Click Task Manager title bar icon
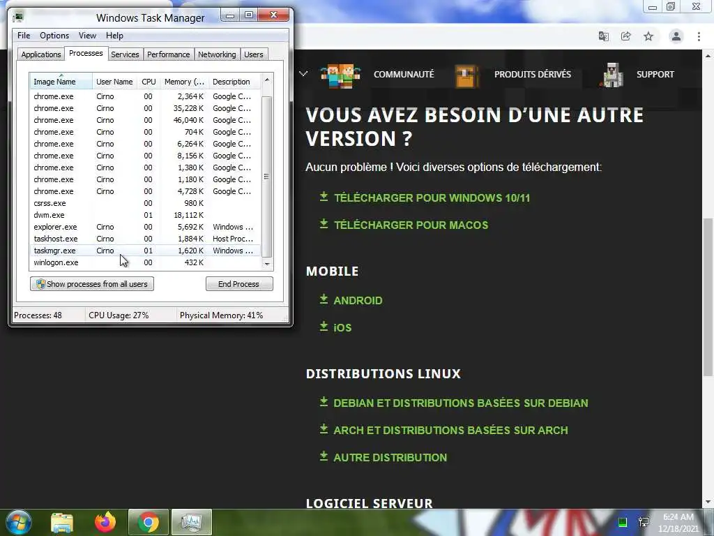Viewport: 714px width, 536px height. [x=18, y=17]
